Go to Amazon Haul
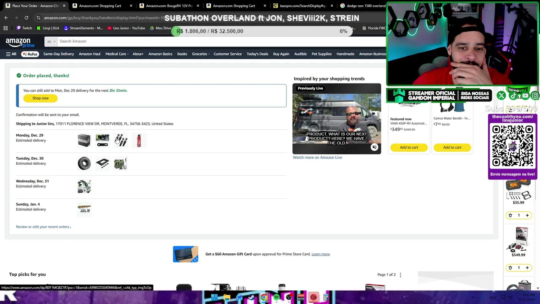540x304 pixels. pyautogui.click(x=89, y=54)
